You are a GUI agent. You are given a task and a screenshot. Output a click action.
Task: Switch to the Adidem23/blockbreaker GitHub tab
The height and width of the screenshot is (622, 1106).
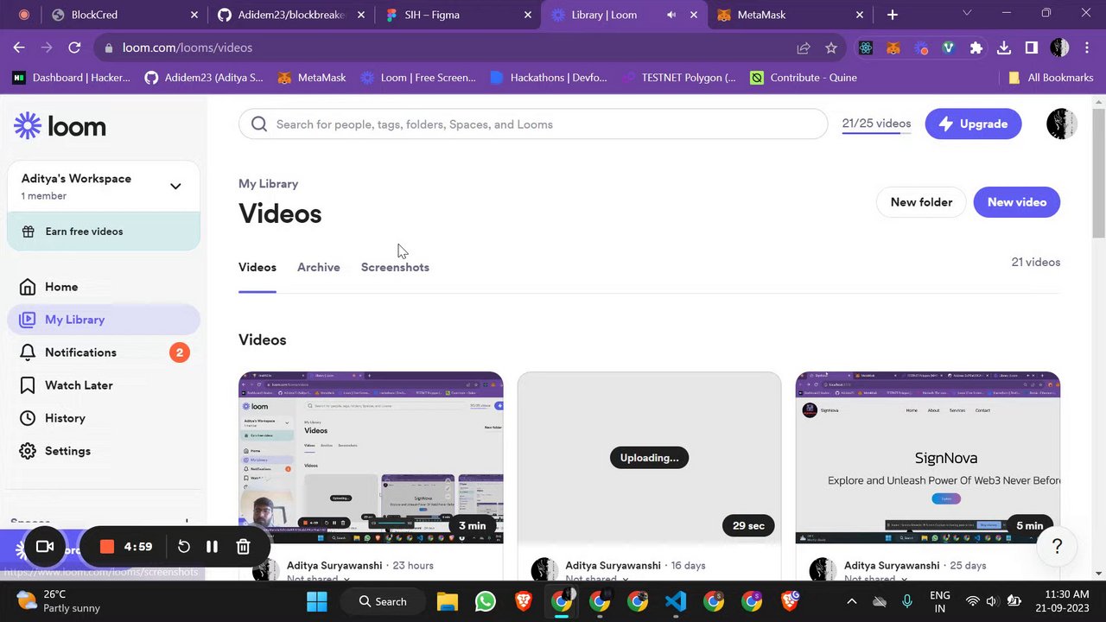pos(291,15)
